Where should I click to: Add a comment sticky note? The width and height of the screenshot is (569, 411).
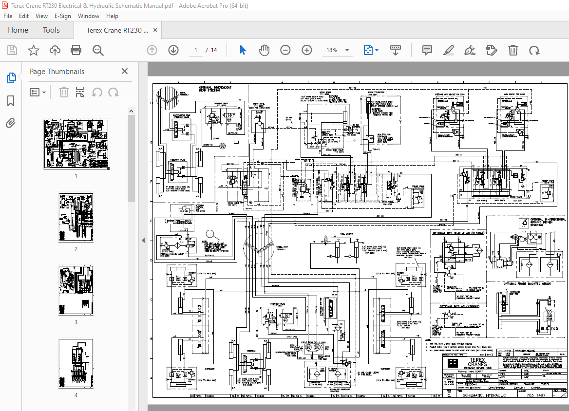tap(427, 50)
